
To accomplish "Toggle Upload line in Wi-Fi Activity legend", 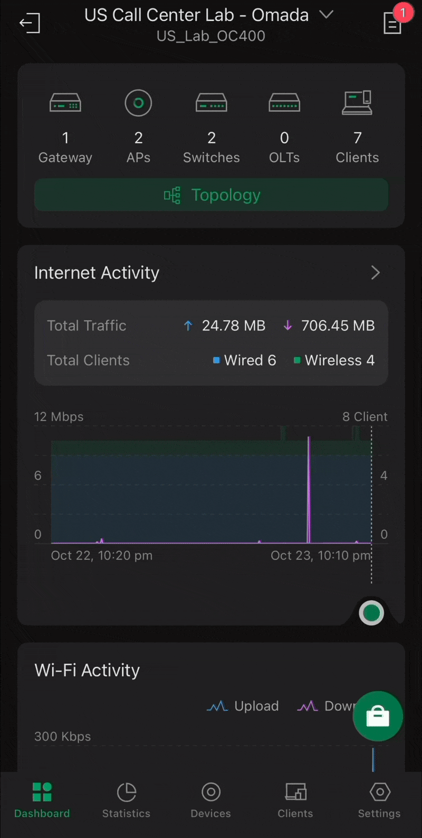I will coord(243,706).
